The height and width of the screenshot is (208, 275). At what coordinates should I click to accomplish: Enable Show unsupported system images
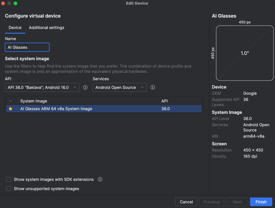point(9,189)
